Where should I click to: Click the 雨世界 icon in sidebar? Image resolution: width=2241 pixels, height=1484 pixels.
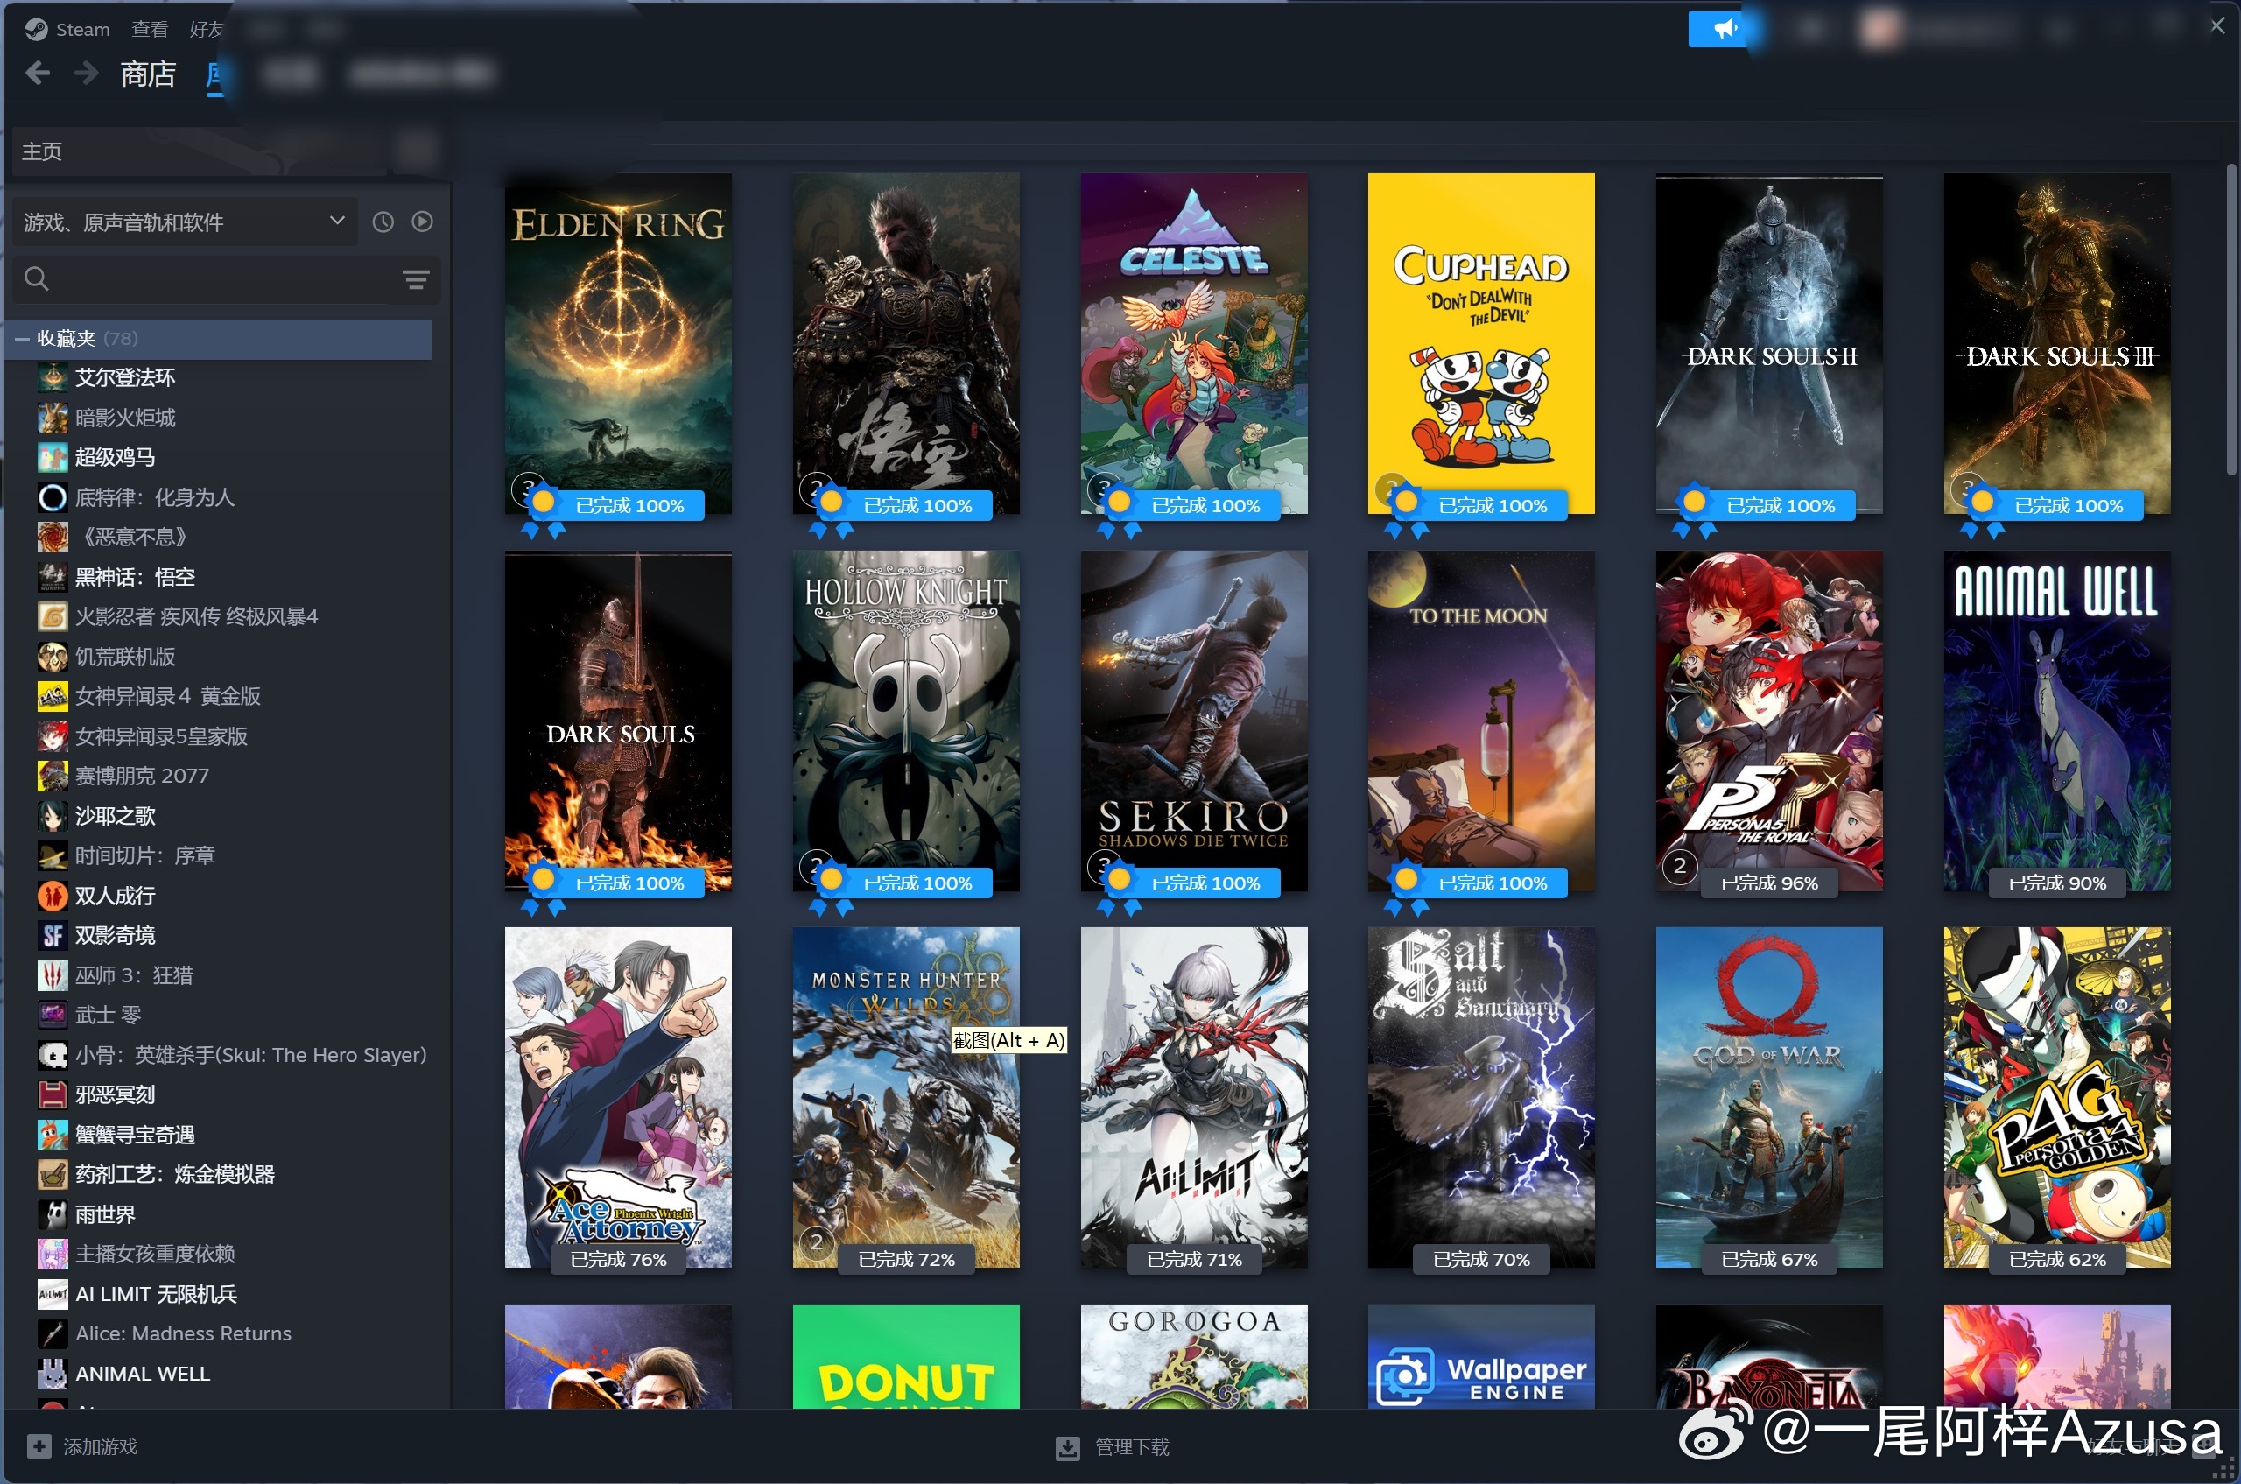pos(52,1214)
